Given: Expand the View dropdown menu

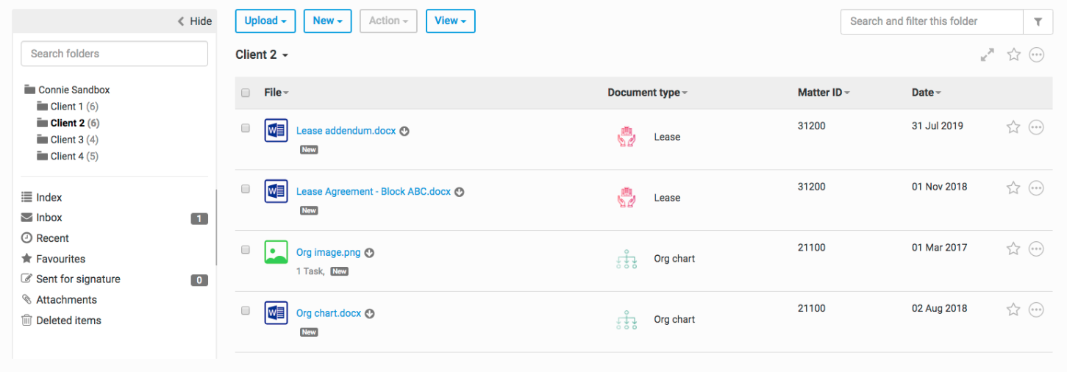Looking at the screenshot, I should point(450,21).
